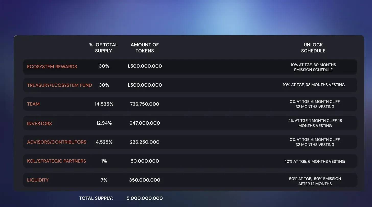
Task: Select the '4% at TGE, 1 month cliff' schedule
Action: (x=315, y=123)
